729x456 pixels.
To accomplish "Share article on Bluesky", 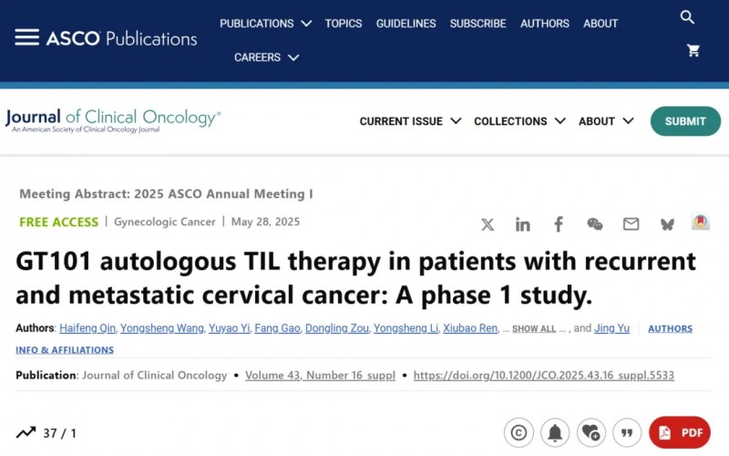I will 667,224.
